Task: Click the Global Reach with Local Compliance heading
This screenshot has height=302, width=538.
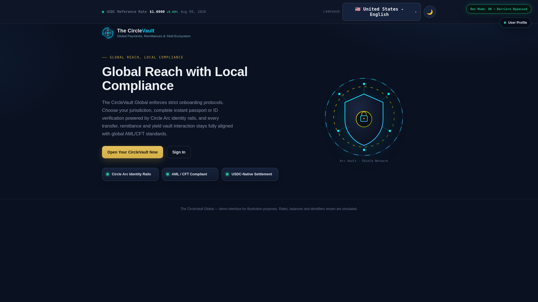Action: (x=175, y=79)
